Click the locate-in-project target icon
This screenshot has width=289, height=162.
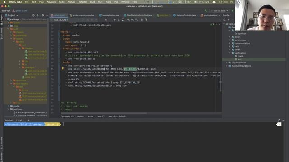(33, 15)
